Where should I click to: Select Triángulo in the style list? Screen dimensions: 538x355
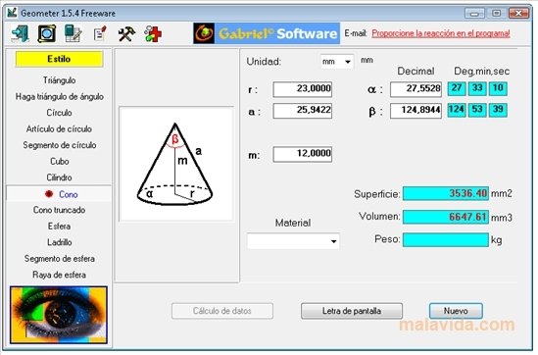60,80
